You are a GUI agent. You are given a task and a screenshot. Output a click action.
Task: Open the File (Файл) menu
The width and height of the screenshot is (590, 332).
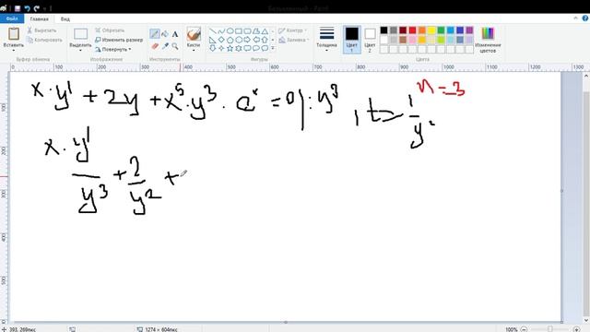(12, 18)
